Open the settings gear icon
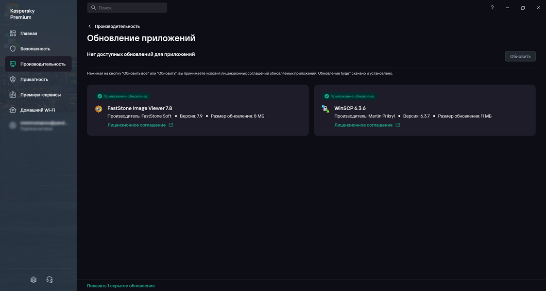 [34, 280]
